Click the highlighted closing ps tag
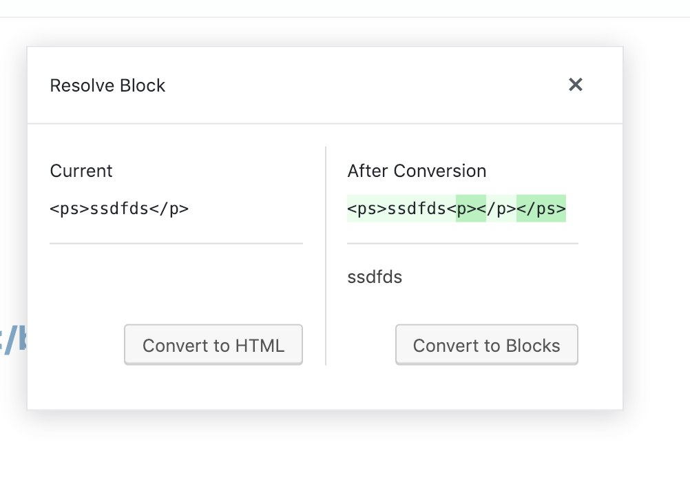 541,209
